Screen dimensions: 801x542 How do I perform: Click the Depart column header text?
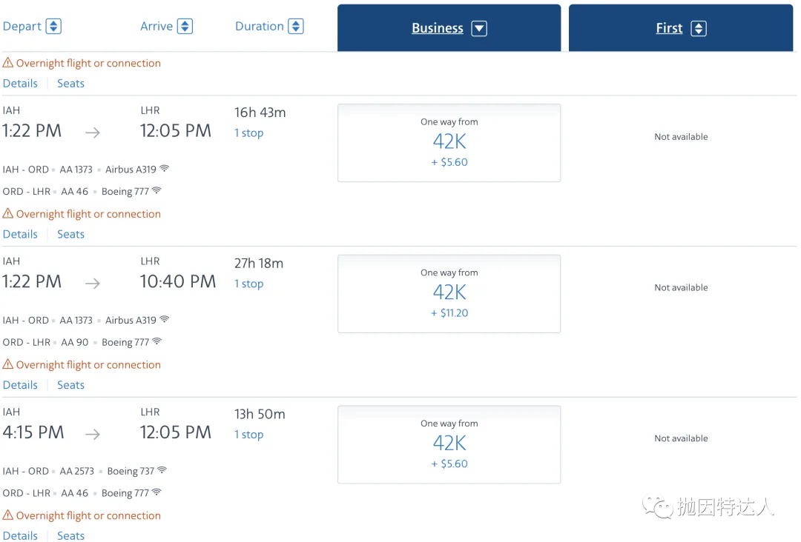22,27
